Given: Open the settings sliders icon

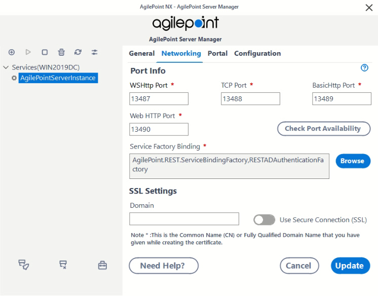Looking at the screenshot, I should pos(94,52).
